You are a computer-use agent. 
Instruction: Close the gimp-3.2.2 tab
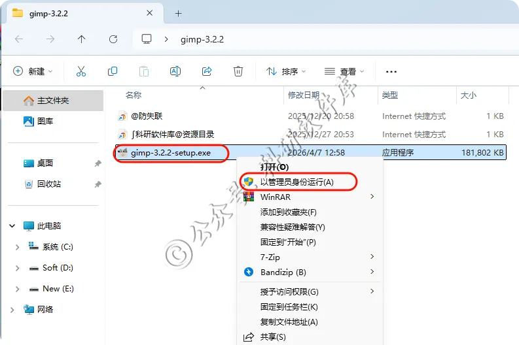coord(150,13)
